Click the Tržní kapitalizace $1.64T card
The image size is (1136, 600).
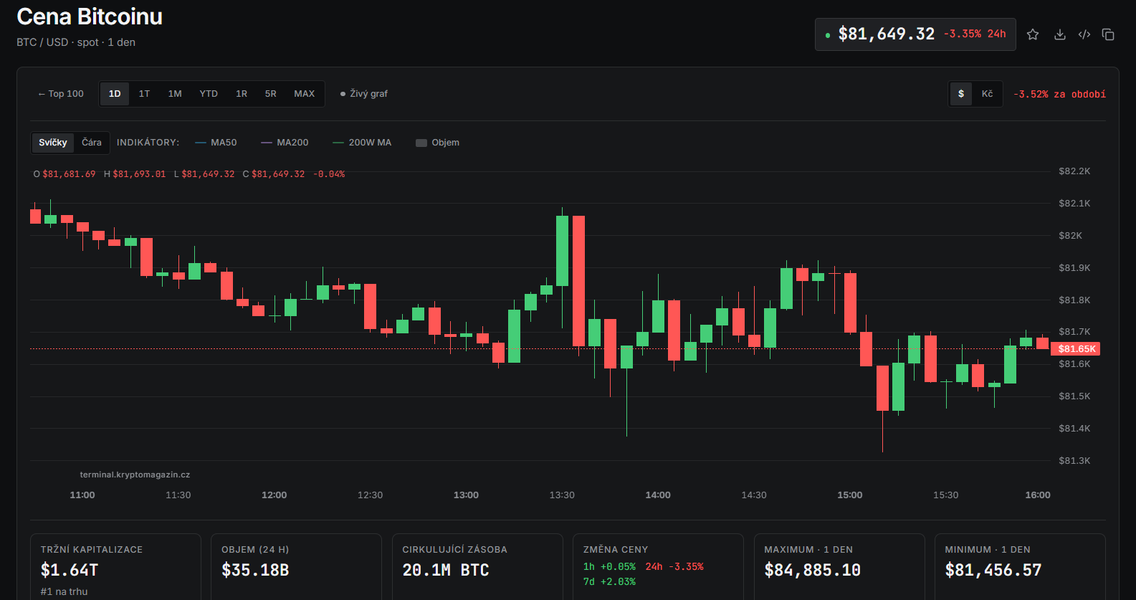[115, 566]
